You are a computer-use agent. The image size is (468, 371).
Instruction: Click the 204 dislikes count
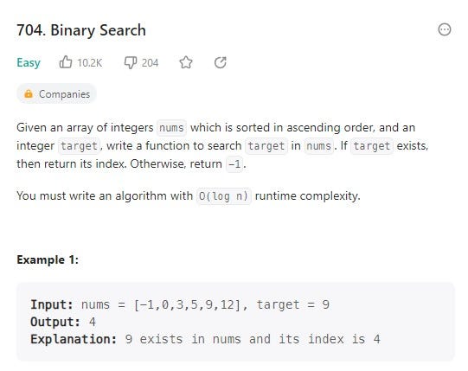pyautogui.click(x=150, y=62)
